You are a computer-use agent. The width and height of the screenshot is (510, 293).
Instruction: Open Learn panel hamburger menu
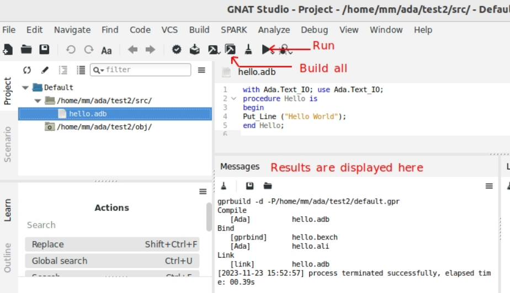tap(203, 191)
